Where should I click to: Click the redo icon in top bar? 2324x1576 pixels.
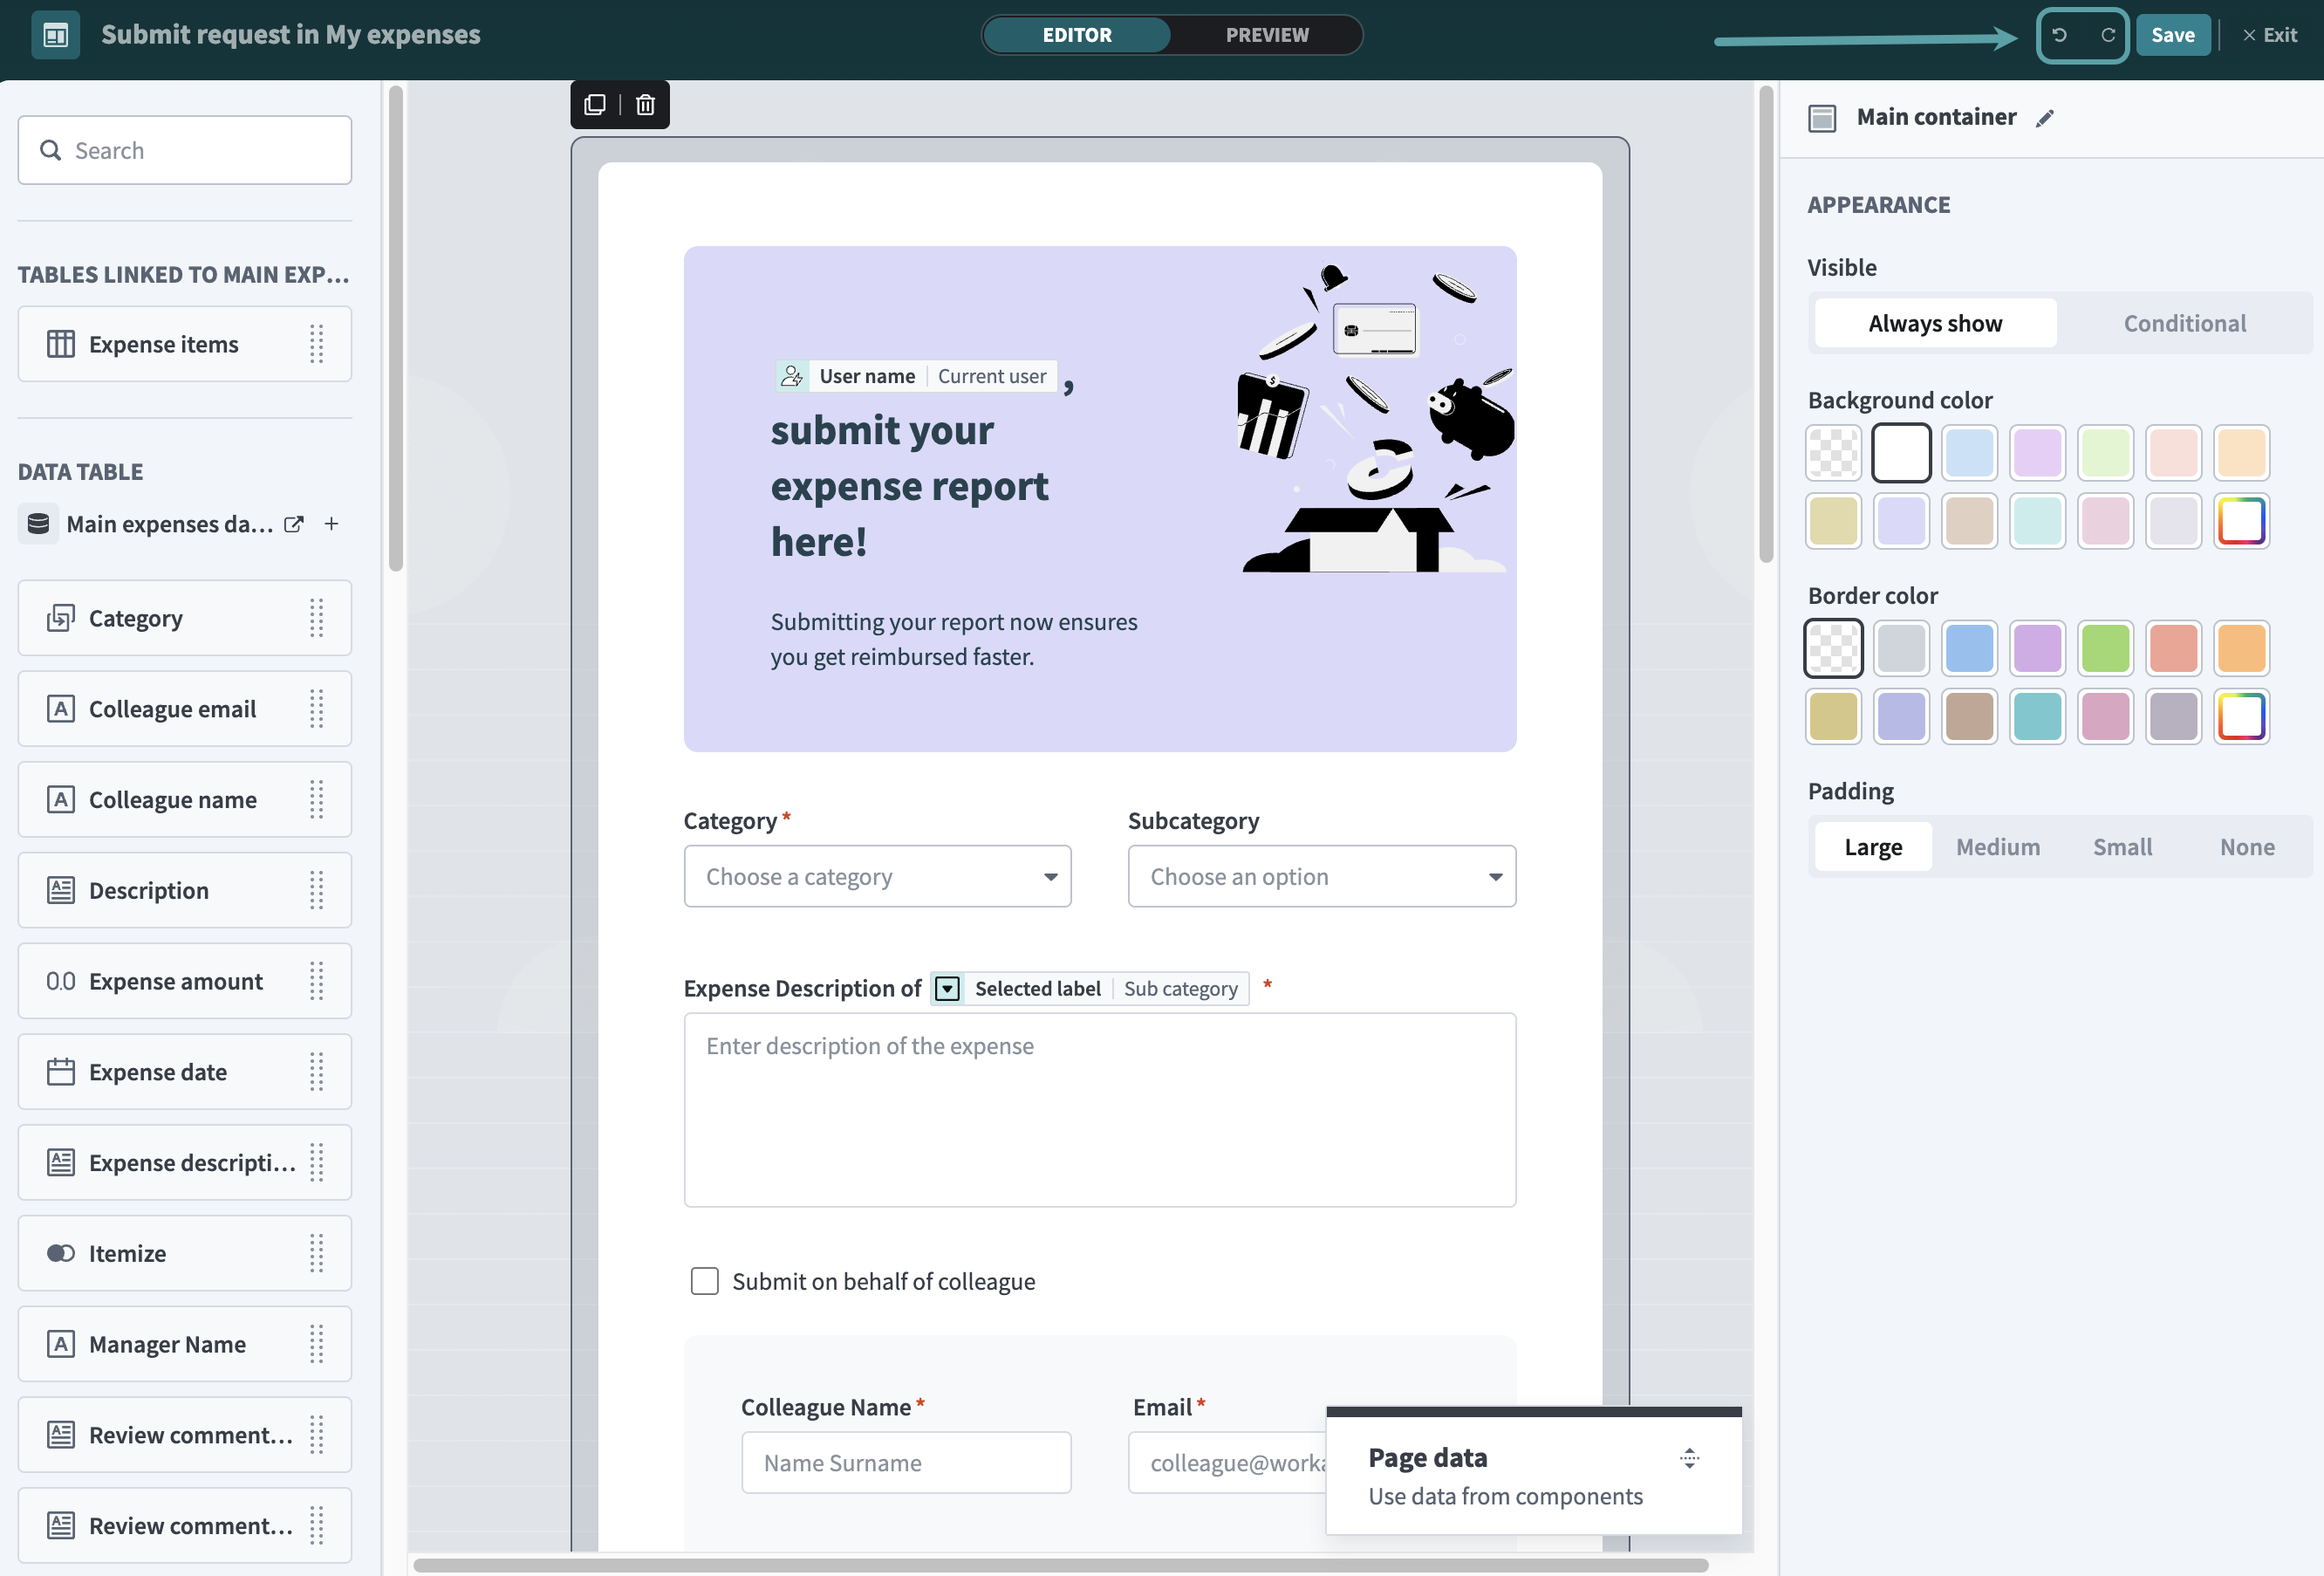pos(2108,35)
